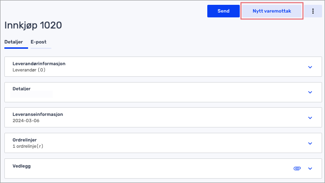Click the 1 ordrelinje(r) subtitle
This screenshot has height=183, width=325.
pyautogui.click(x=28, y=146)
